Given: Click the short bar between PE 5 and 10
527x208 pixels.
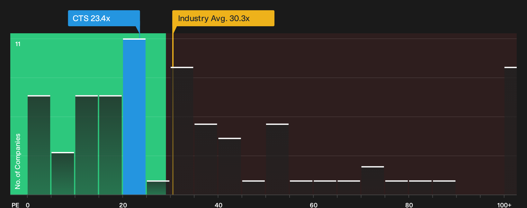Looking at the screenshot, I should (x=63, y=173).
